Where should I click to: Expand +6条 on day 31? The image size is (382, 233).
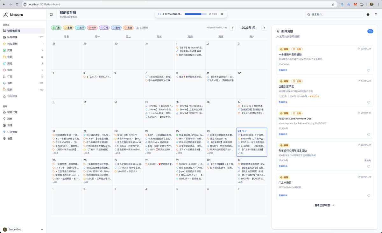[x=240, y=182]
